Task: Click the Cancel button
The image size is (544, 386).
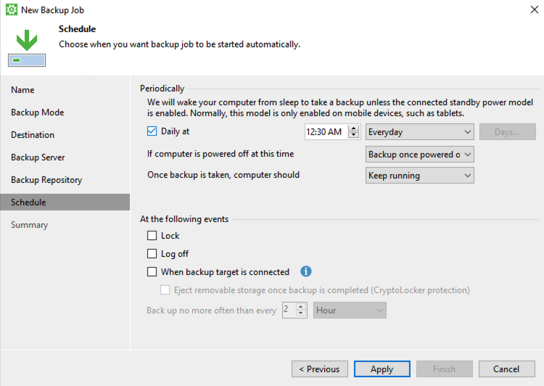Action: tap(506, 369)
